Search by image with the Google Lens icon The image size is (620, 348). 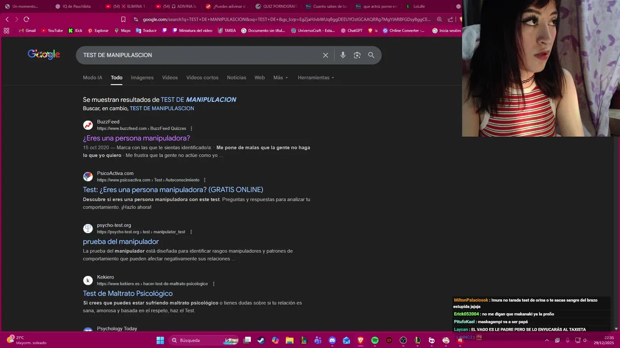point(357,55)
